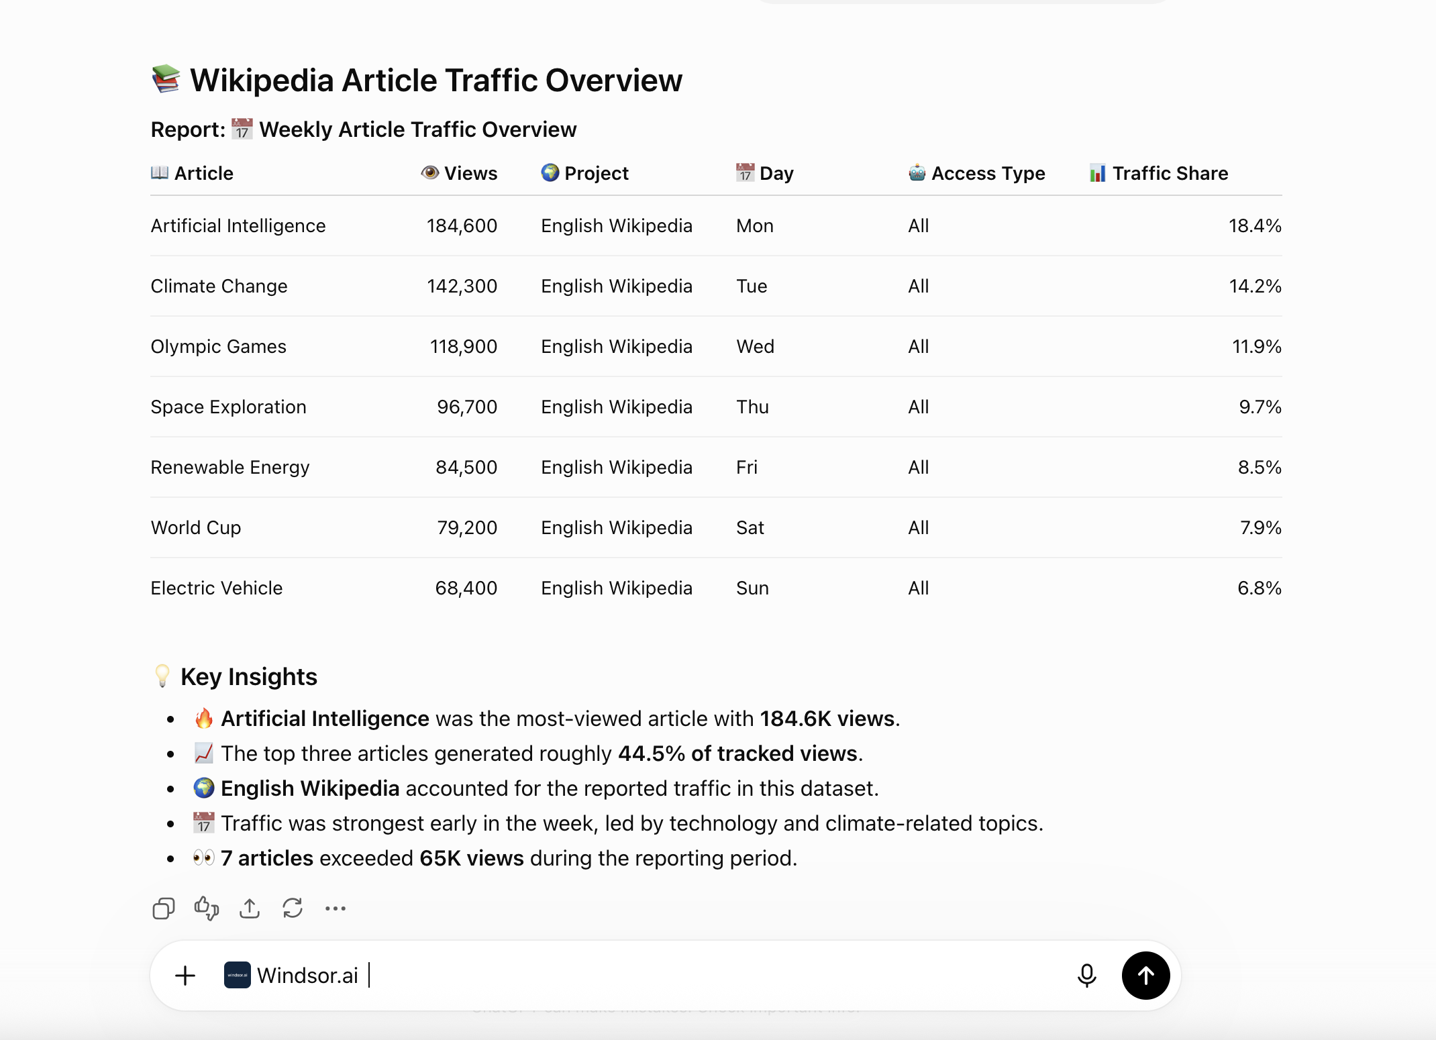Click the 14.2% traffic share value
Screen dimensions: 1436x1040
point(1255,287)
